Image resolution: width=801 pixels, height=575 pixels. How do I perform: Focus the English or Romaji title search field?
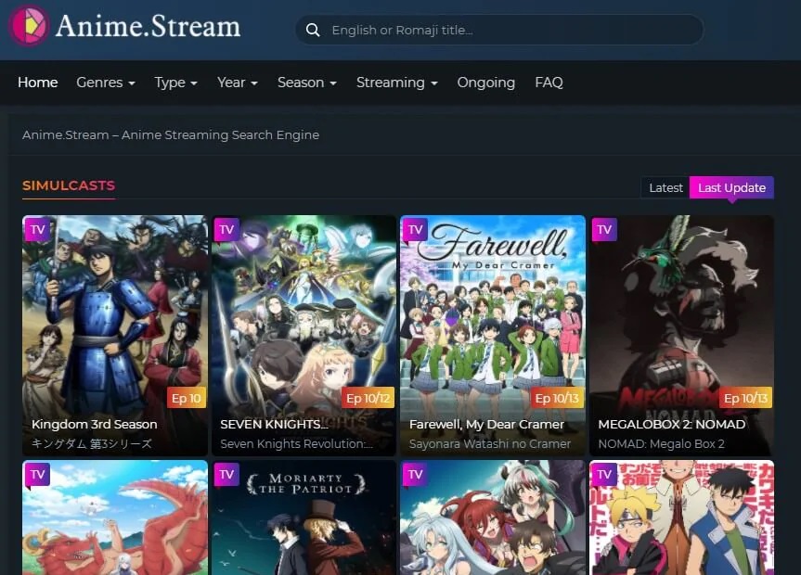499,30
